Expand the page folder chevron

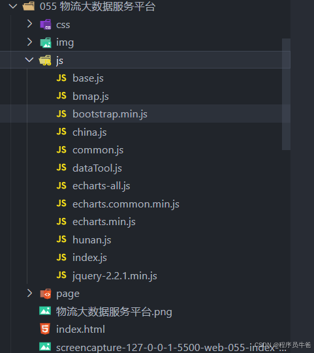point(29,293)
